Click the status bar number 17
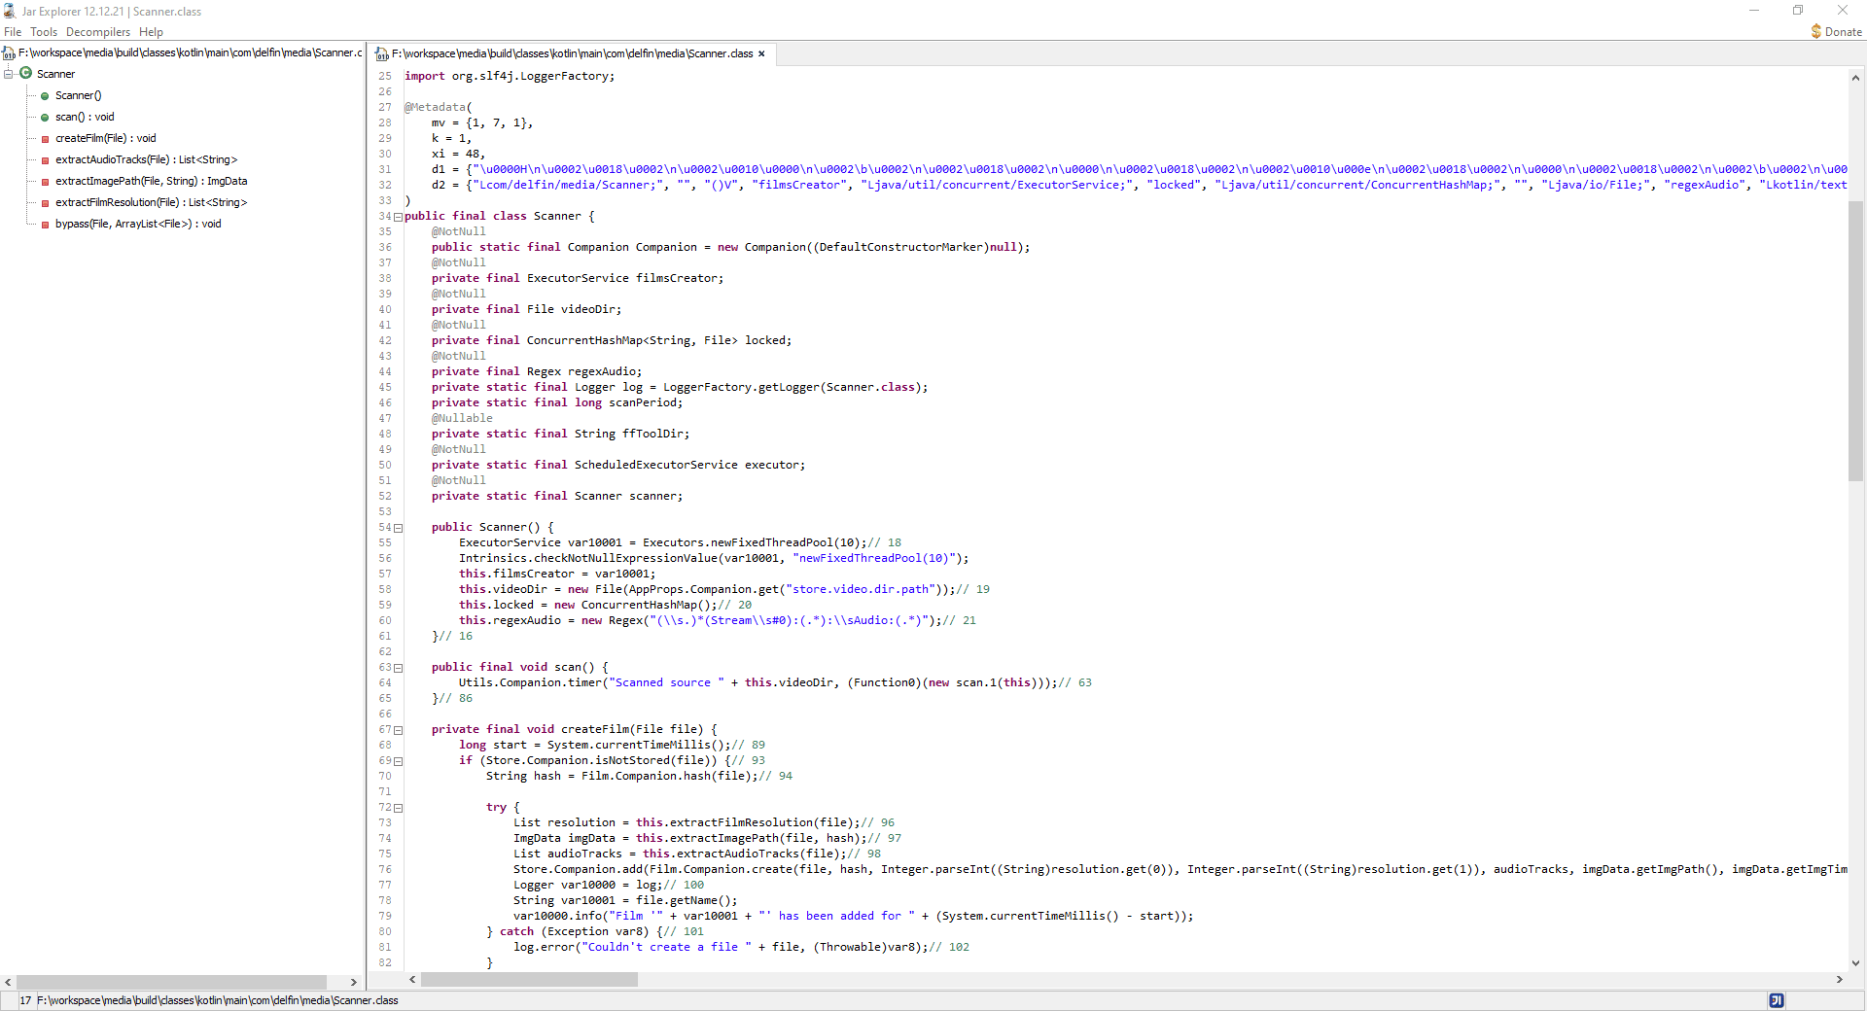The width and height of the screenshot is (1867, 1011). coord(25,1000)
